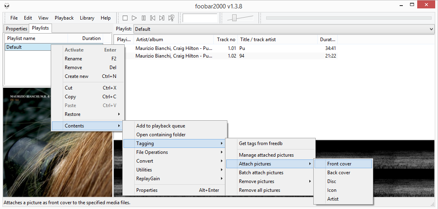Screen dimensions: 438x209
Task: Click the Track no column header
Action: tap(226, 40)
